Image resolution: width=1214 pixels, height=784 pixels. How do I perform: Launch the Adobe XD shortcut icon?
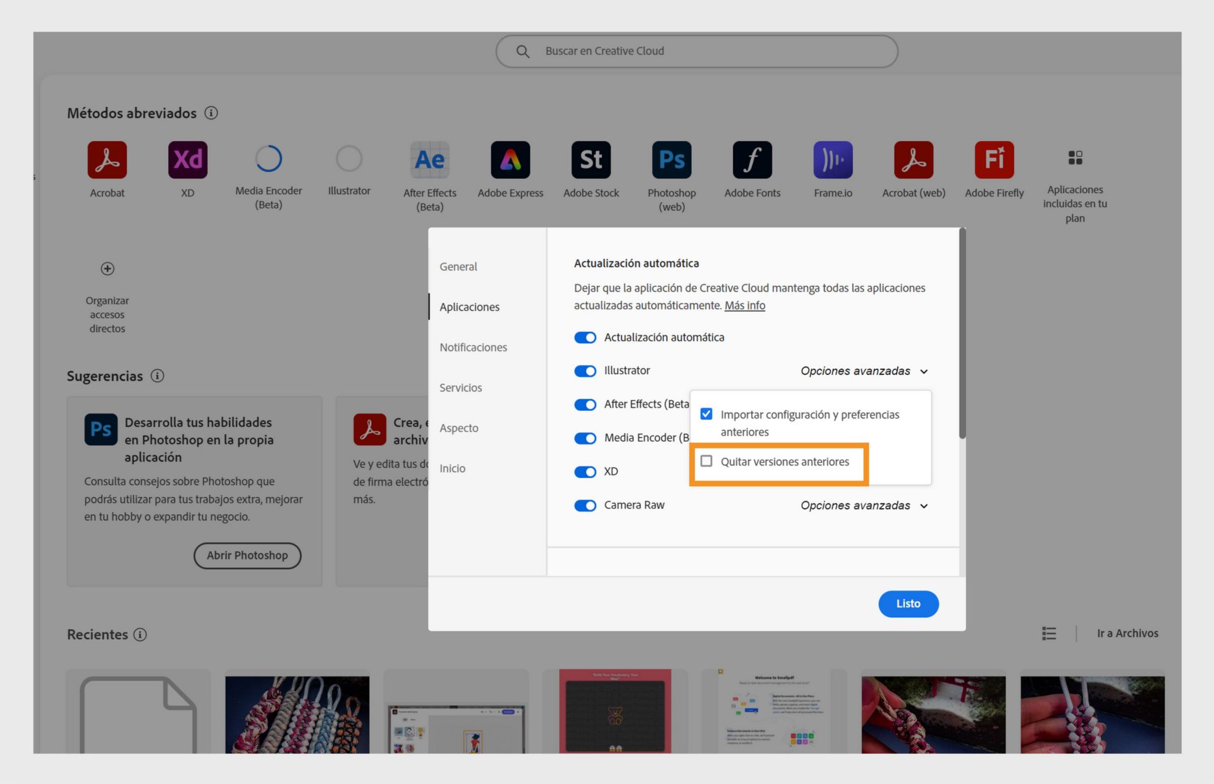coord(188,160)
